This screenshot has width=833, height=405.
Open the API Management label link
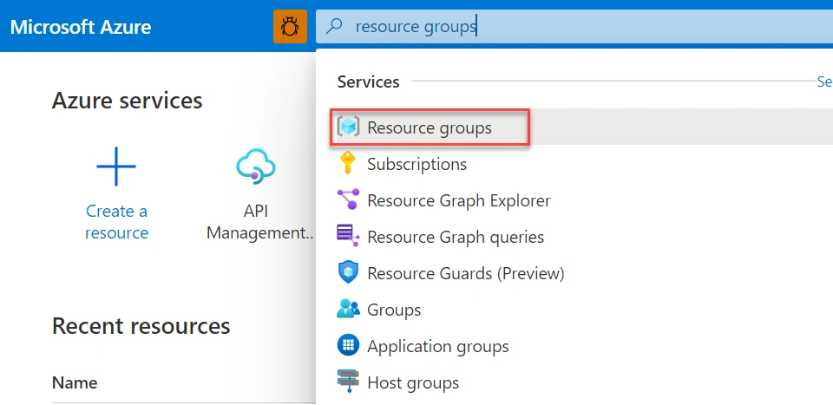[x=259, y=222]
